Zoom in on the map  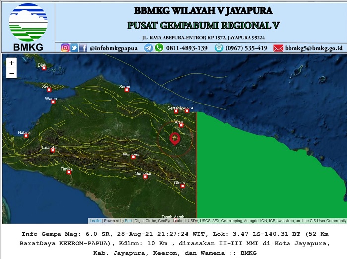point(11,63)
